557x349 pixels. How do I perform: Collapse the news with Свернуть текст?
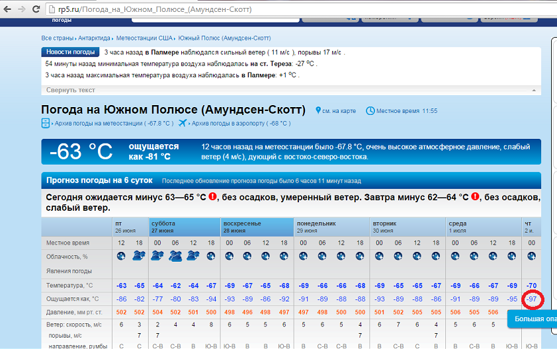coord(70,90)
